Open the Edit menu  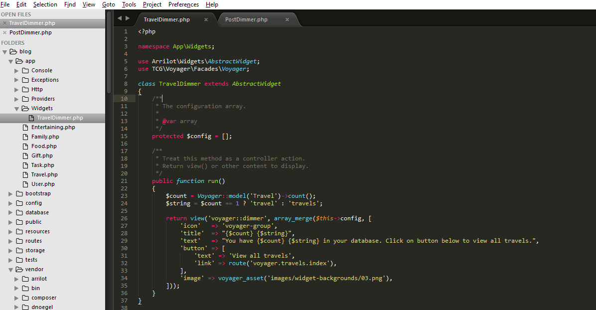pyautogui.click(x=21, y=4)
